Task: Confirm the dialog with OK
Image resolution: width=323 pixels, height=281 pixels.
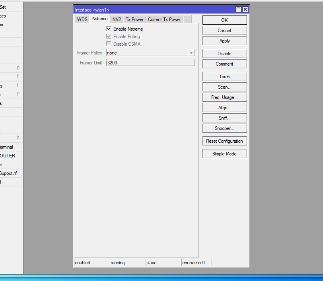Action: pyautogui.click(x=224, y=20)
